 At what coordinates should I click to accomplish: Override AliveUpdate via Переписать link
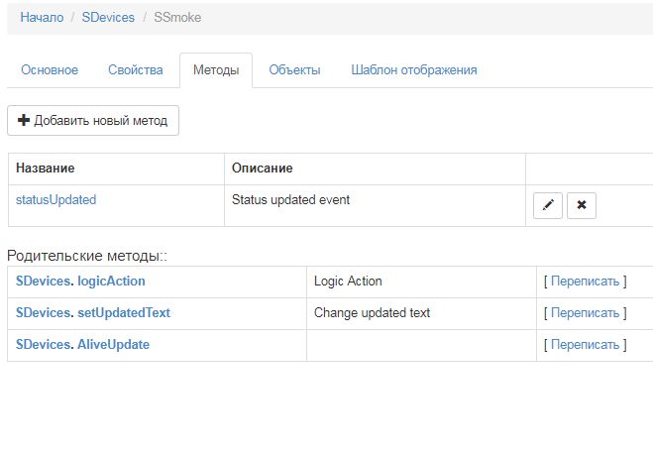(x=585, y=344)
